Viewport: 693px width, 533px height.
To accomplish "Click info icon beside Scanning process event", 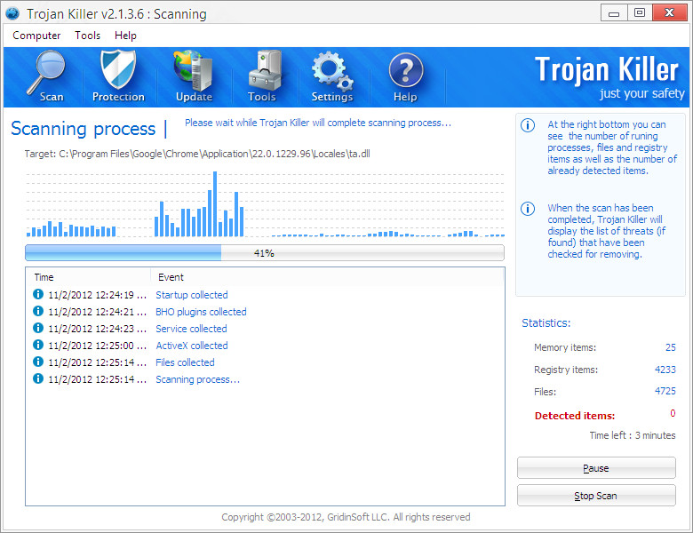I will 38,378.
